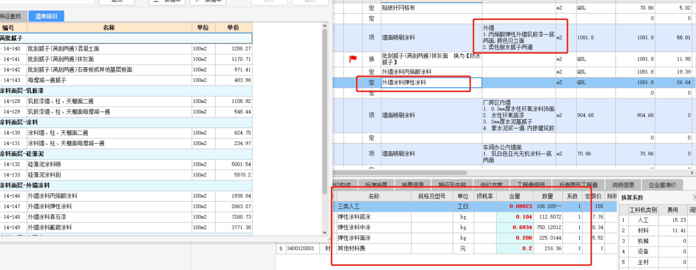Click quantity value 904.68
Screen dimensions: 696x270
(x=586, y=115)
